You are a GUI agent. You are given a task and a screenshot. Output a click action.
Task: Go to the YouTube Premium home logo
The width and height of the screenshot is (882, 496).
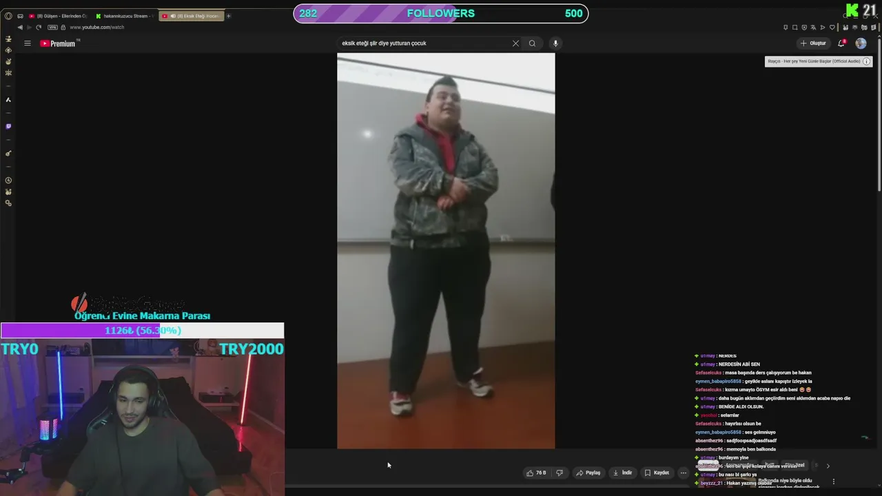coord(59,43)
